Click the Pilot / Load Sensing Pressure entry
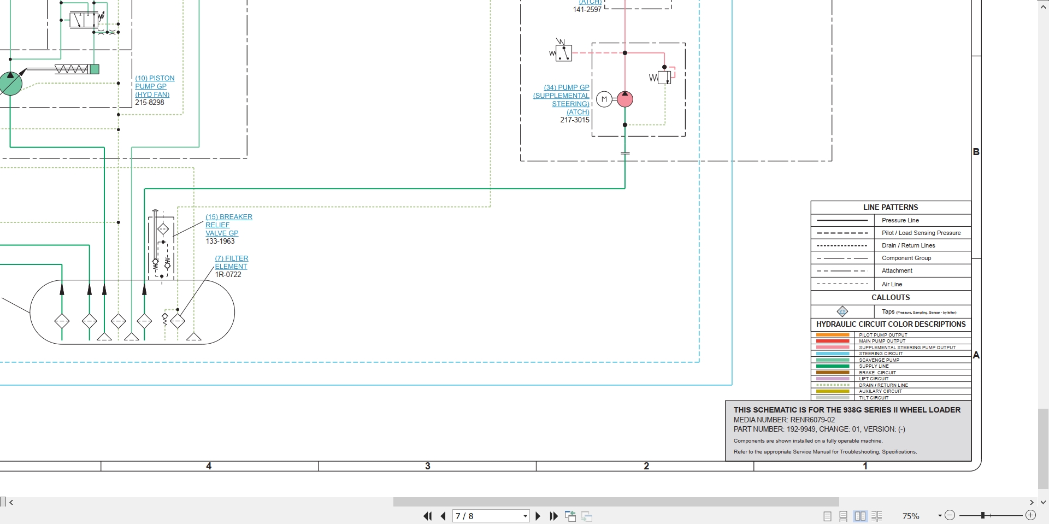This screenshot has height=524, width=1049. (921, 233)
